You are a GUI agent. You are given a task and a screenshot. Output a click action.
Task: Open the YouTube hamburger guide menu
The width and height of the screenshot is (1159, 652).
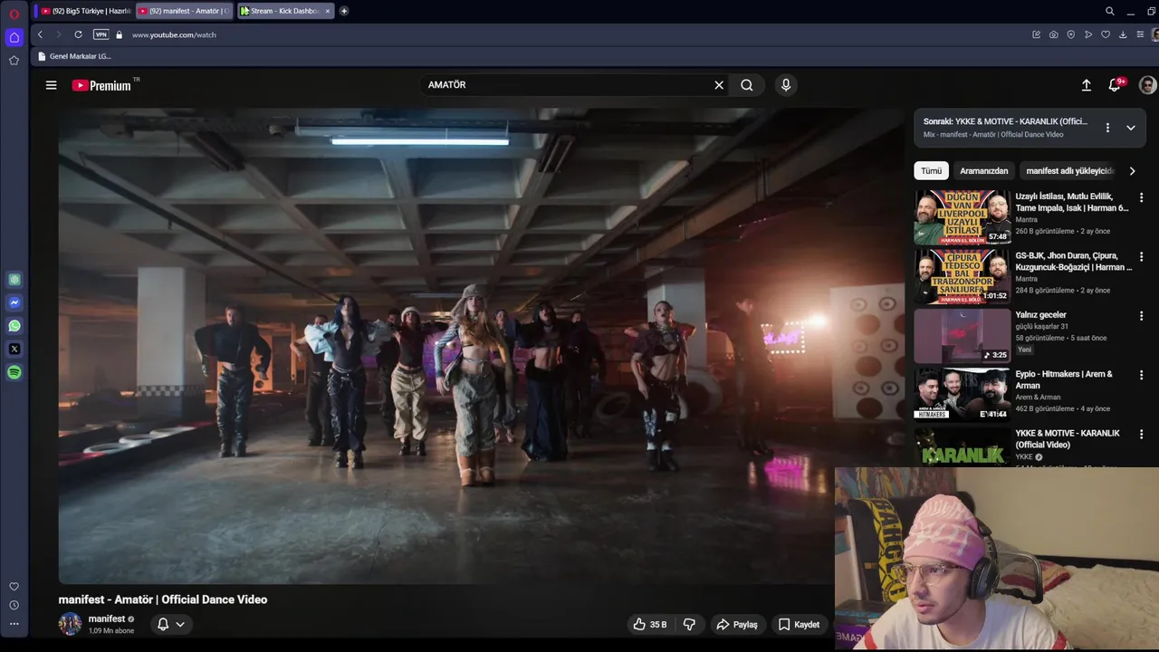click(x=51, y=85)
